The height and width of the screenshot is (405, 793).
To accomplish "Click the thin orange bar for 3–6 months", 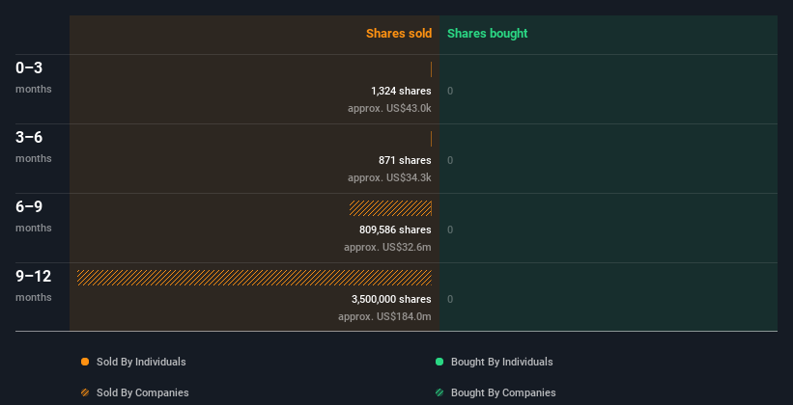I will tap(431, 139).
